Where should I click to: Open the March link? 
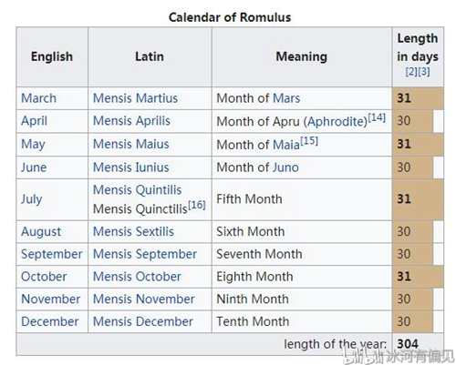click(38, 98)
